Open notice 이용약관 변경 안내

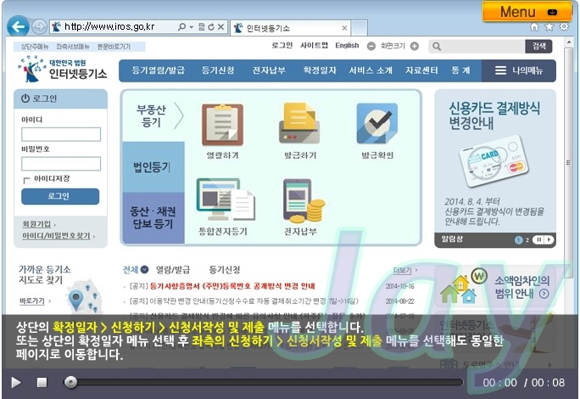(244, 301)
